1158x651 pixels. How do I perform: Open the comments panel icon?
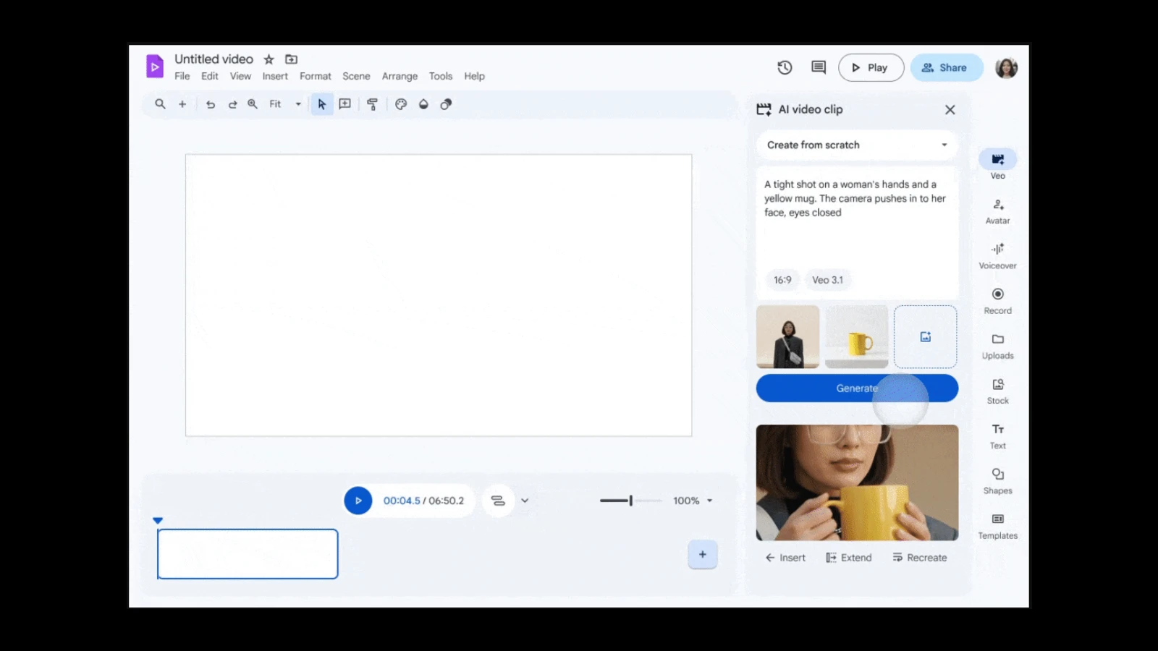point(819,68)
